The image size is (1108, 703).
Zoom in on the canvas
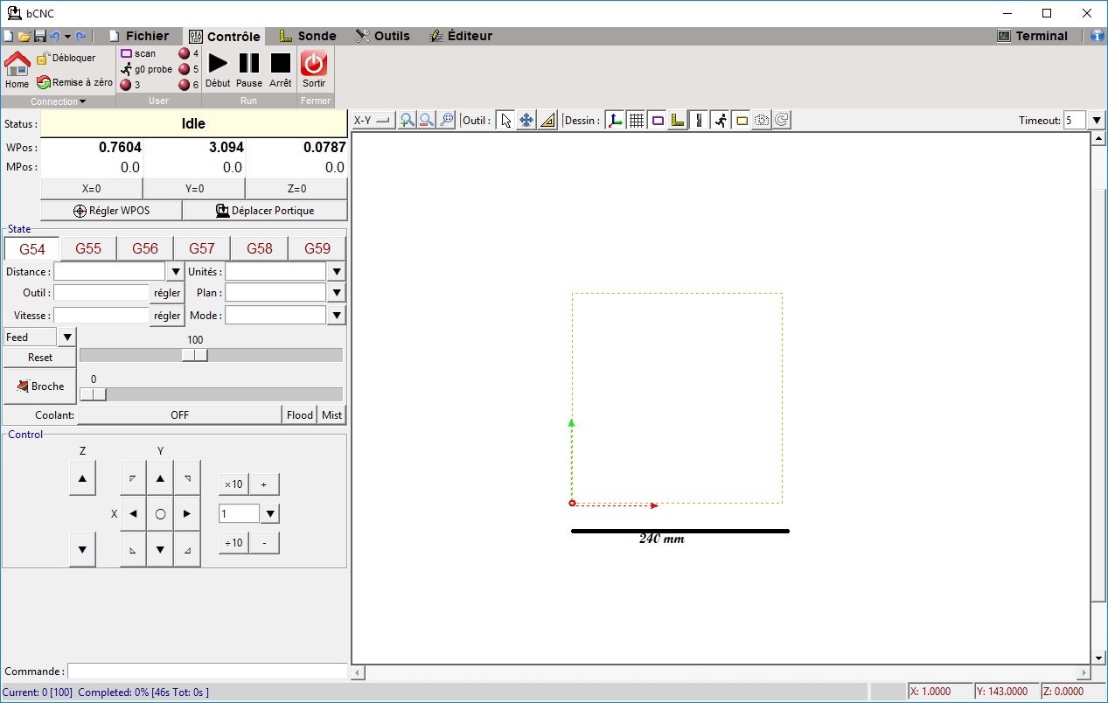[x=407, y=121]
